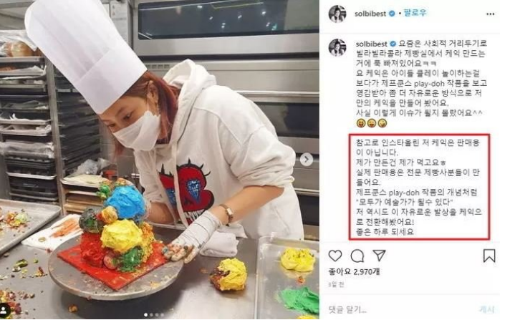Viewport: 505px width, 320px height.
Task: Select first carousel dot indicator
Action: click(146, 314)
